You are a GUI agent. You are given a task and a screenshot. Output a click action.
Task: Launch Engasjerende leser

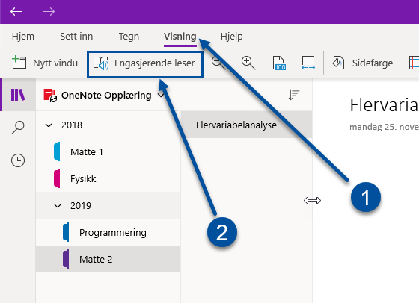[x=145, y=64]
